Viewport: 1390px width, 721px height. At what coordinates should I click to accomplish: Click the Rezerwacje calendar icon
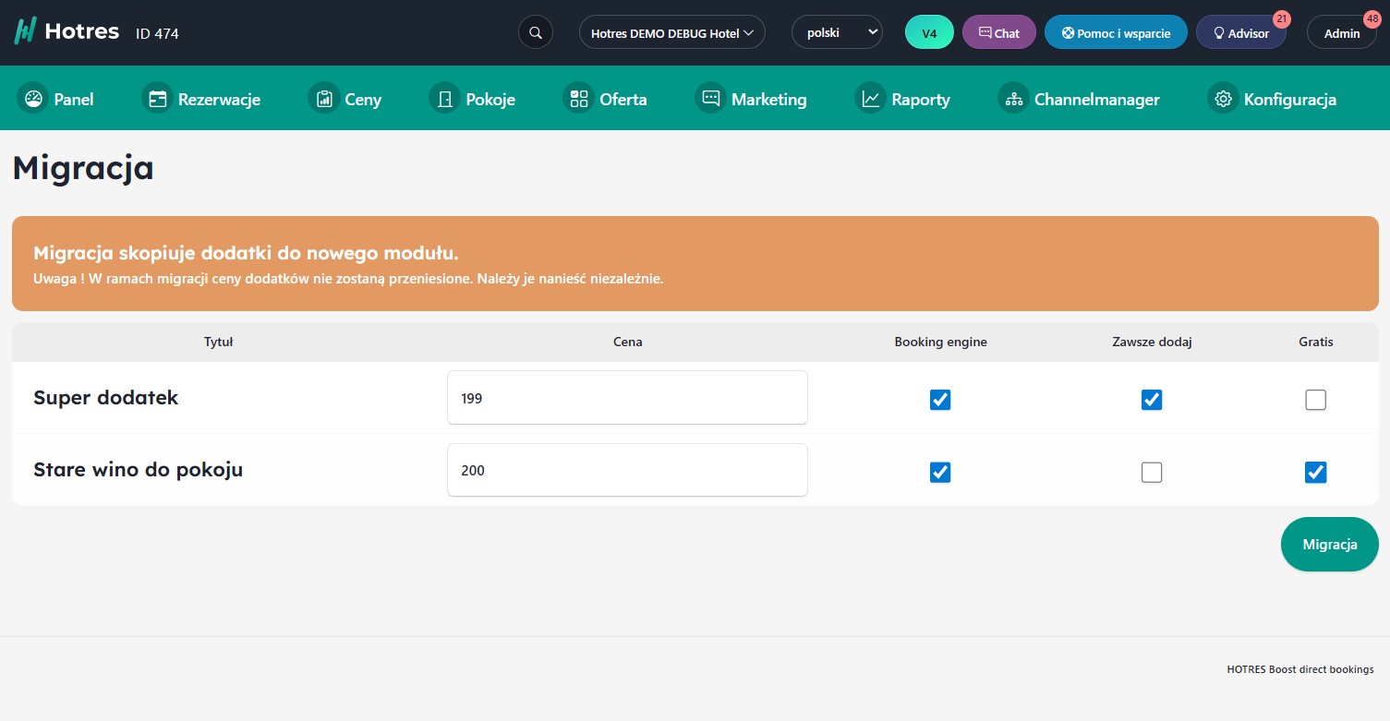tap(158, 99)
